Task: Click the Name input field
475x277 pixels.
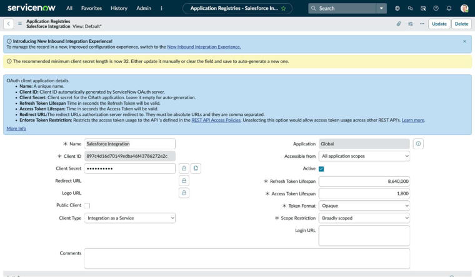Action: [x=130, y=144]
